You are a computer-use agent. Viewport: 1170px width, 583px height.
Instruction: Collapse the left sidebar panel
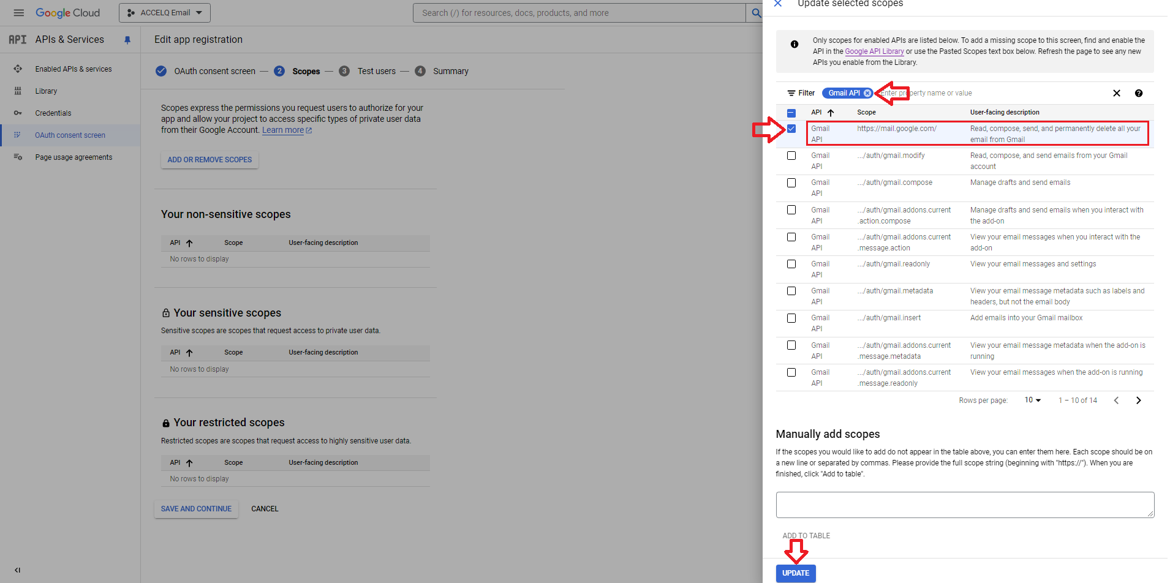18,570
